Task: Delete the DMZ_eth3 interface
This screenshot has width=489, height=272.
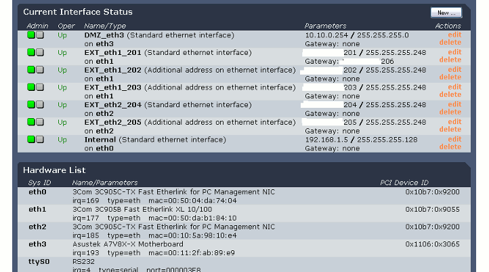Action: (x=450, y=42)
